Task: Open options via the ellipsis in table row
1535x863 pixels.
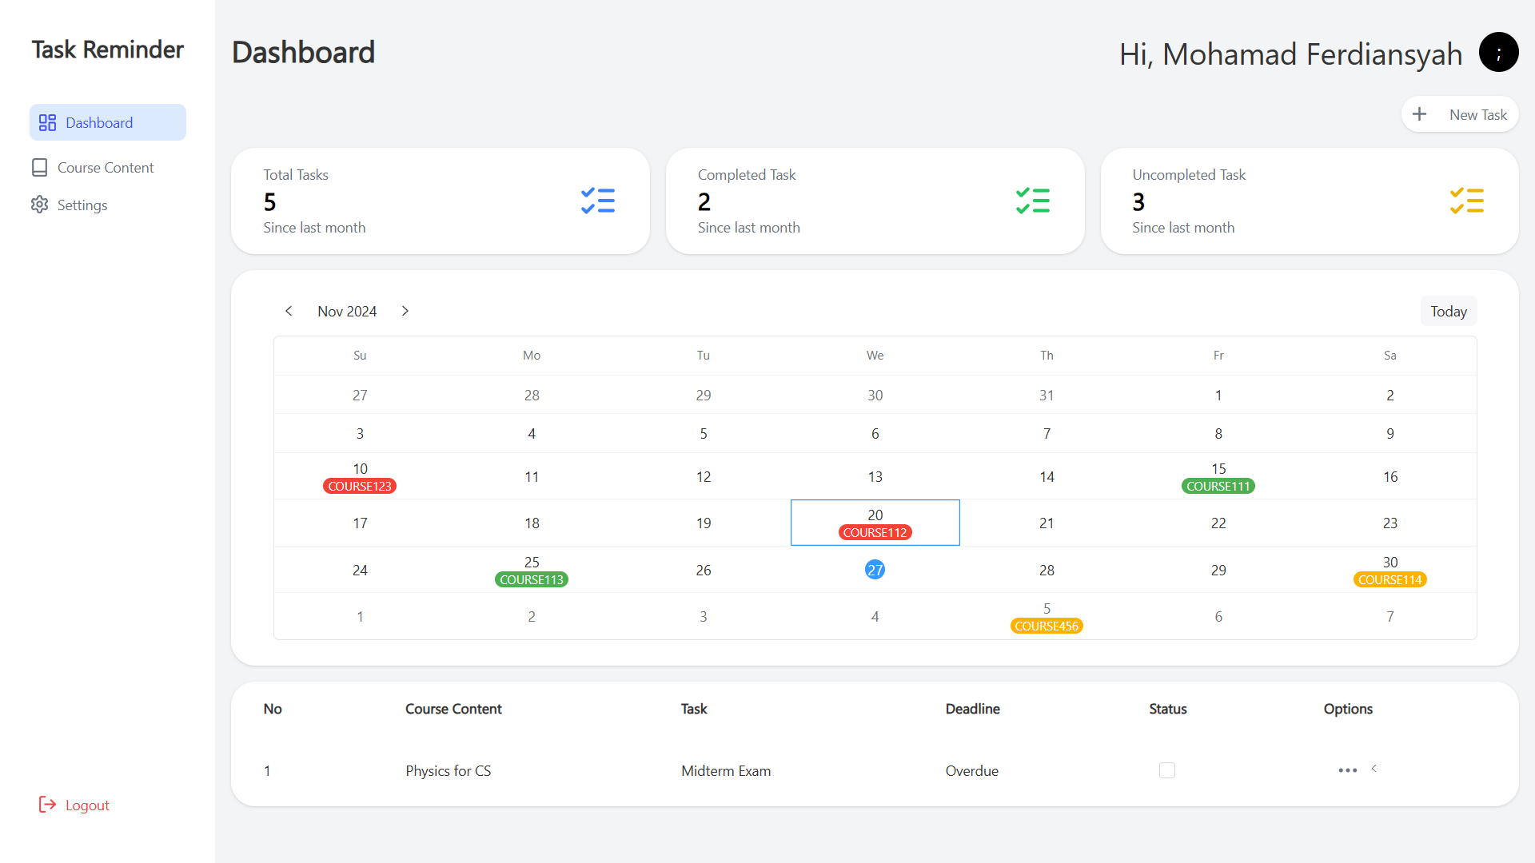Action: (1347, 770)
